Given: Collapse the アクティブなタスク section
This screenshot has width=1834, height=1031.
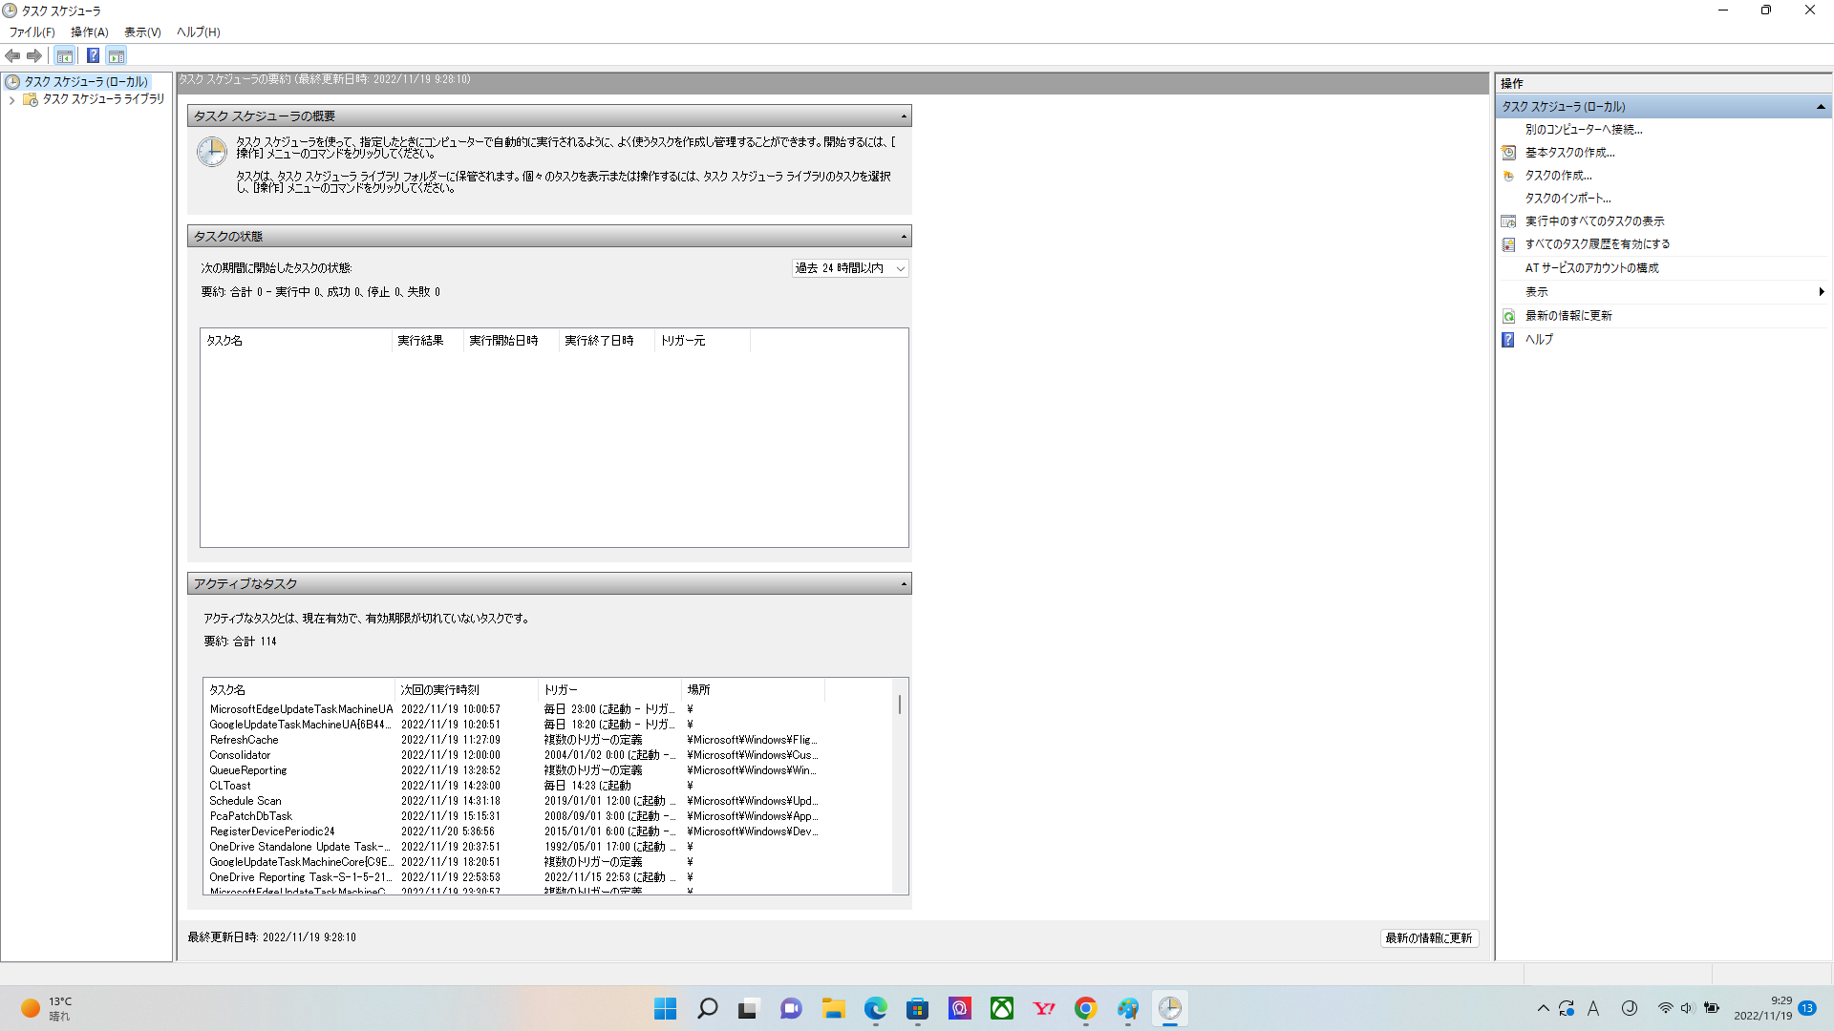Looking at the screenshot, I should coord(903,584).
